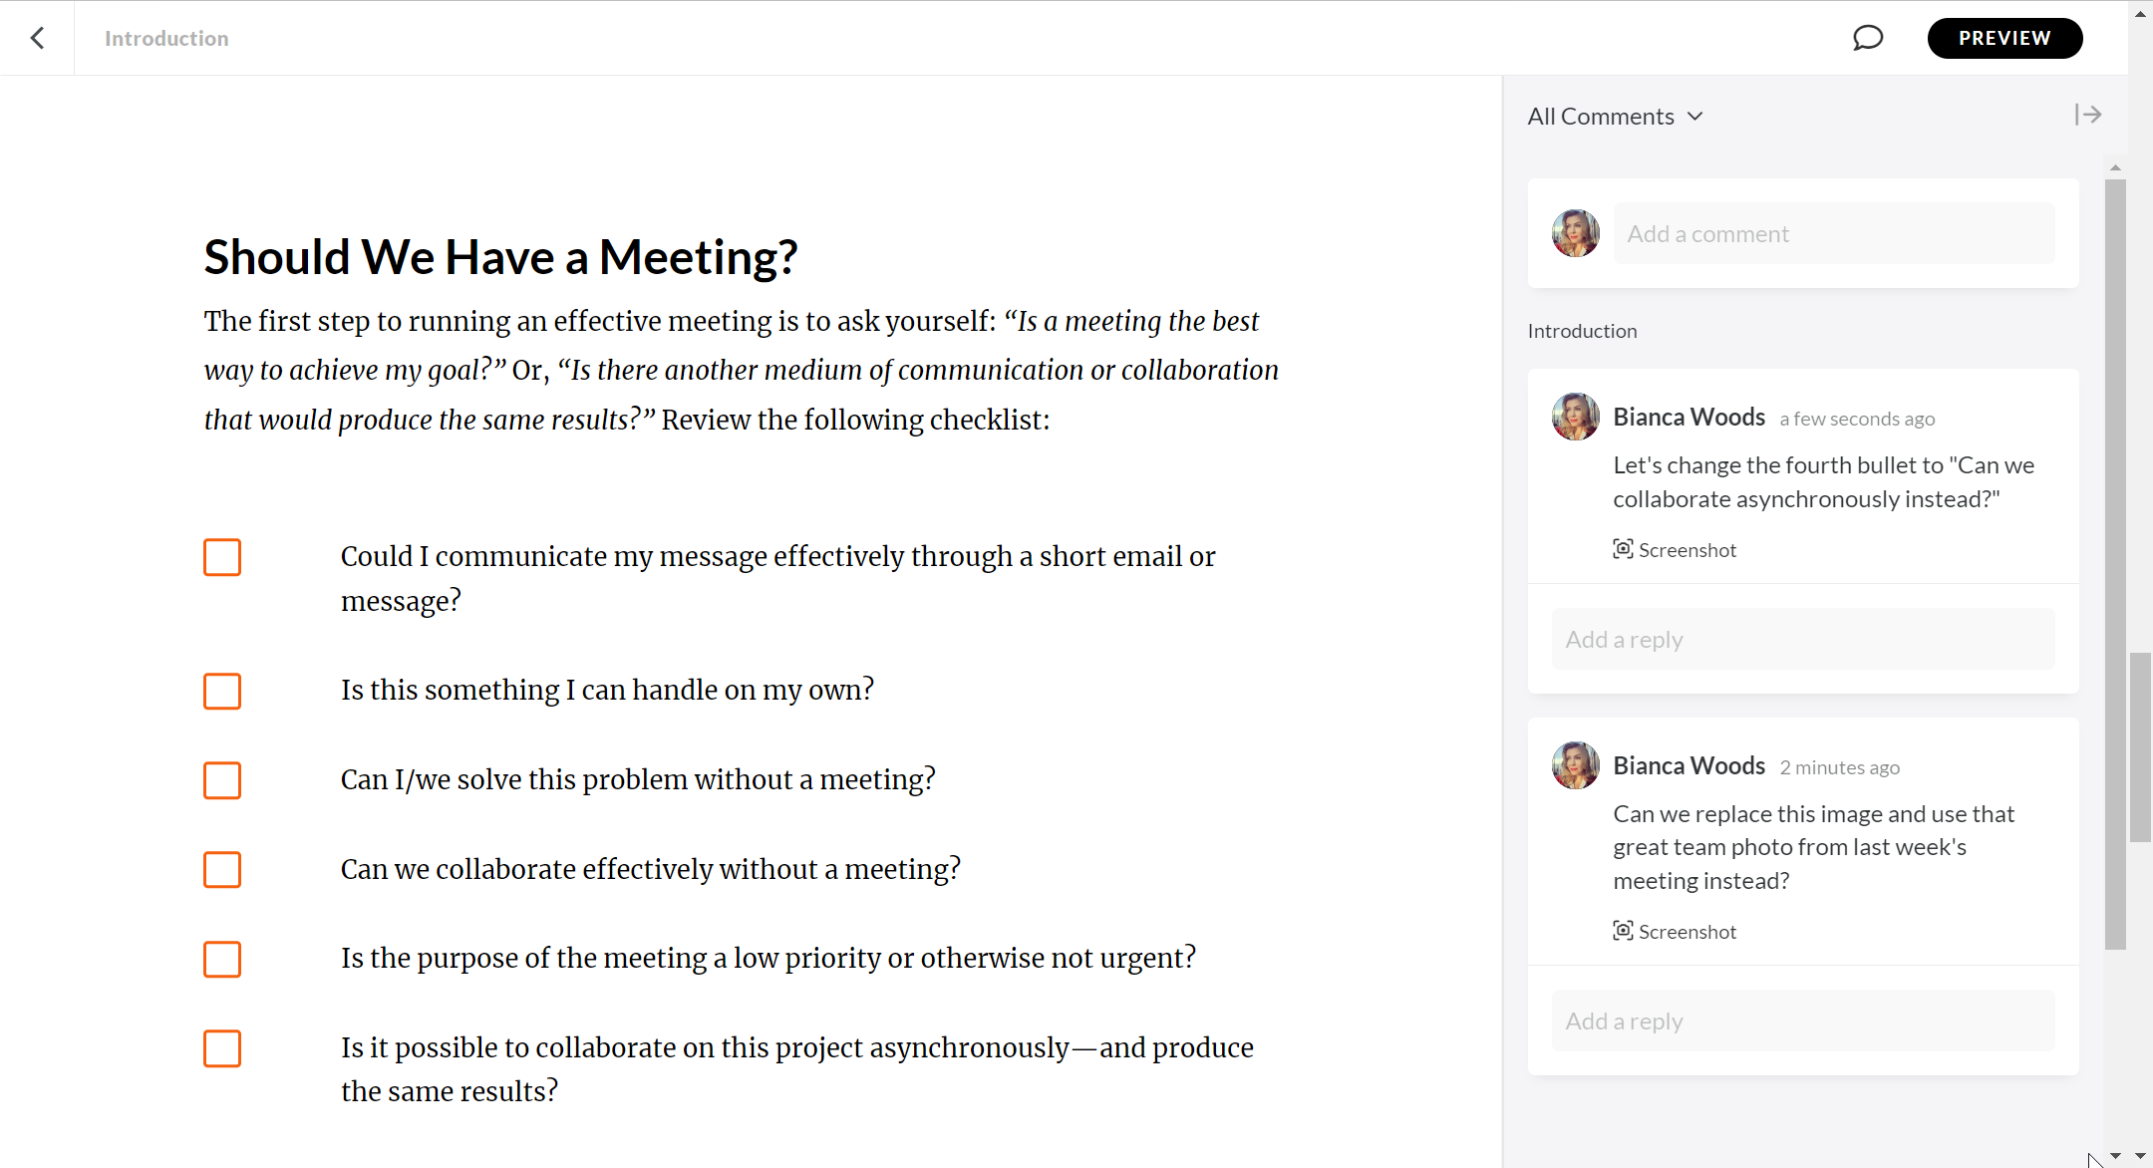This screenshot has height=1168, width=2153.
Task: Click your avatar beside Add a comment
Action: point(1575,232)
